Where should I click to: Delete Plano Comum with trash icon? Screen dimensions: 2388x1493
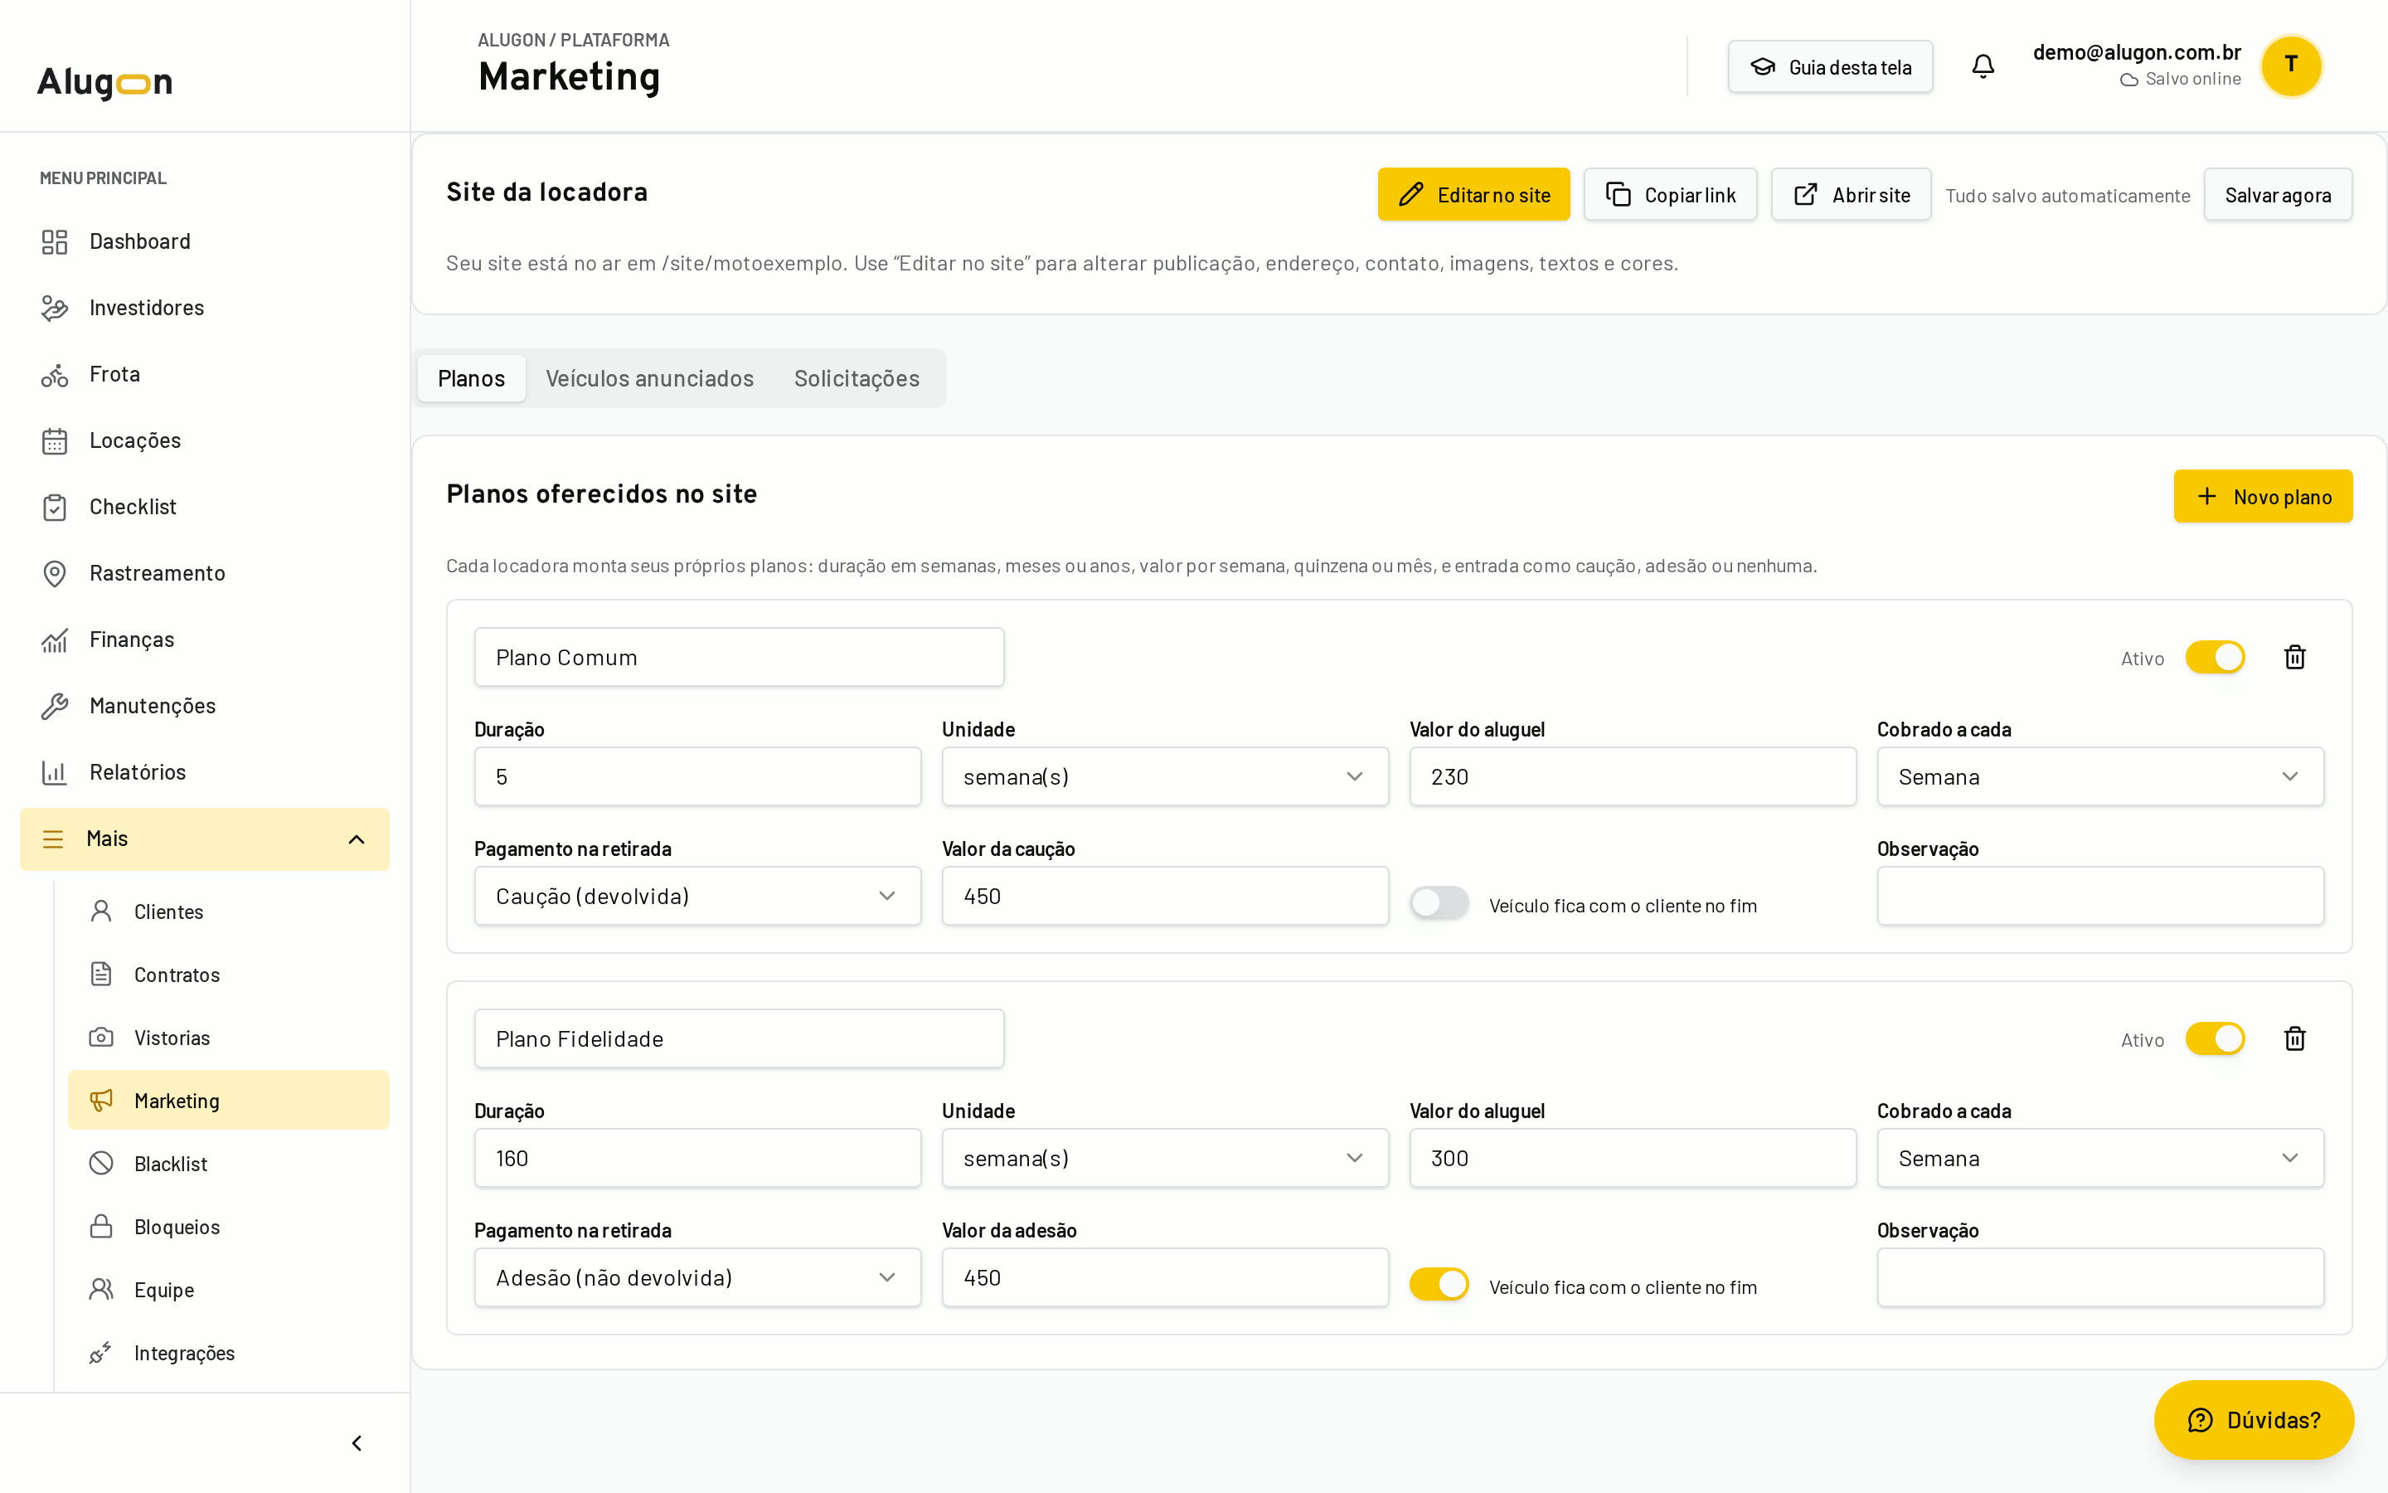2294,658
